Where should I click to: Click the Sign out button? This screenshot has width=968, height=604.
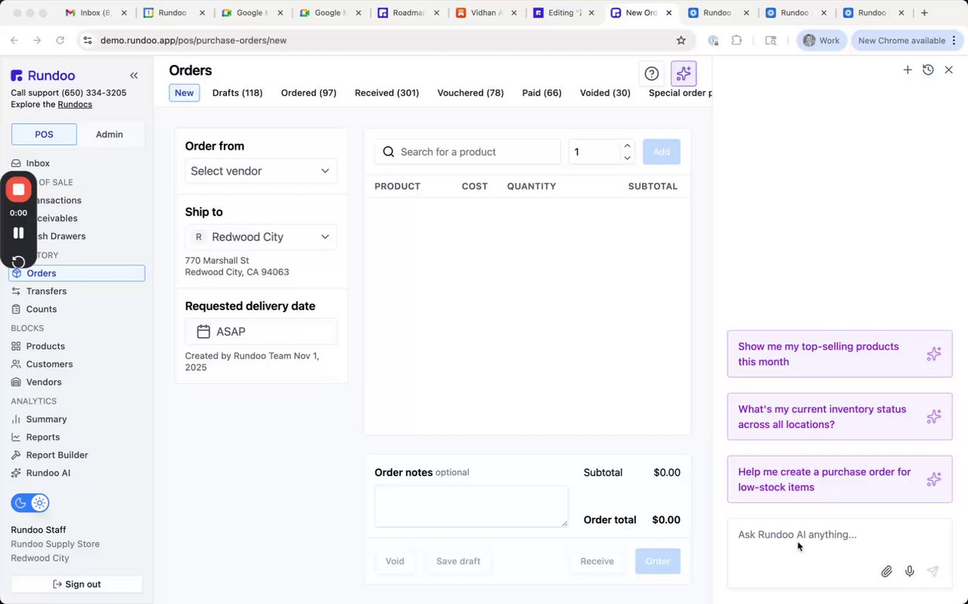[x=77, y=584]
